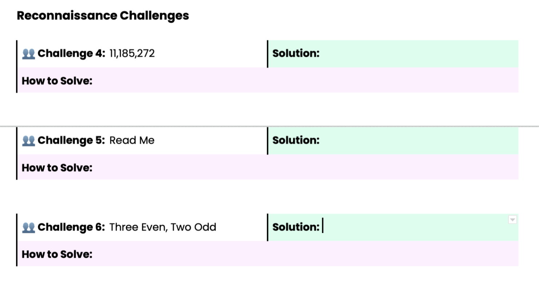The width and height of the screenshot is (539, 284).
Task: Click the How to Solve row under Challenge 4
Action: [268, 80]
